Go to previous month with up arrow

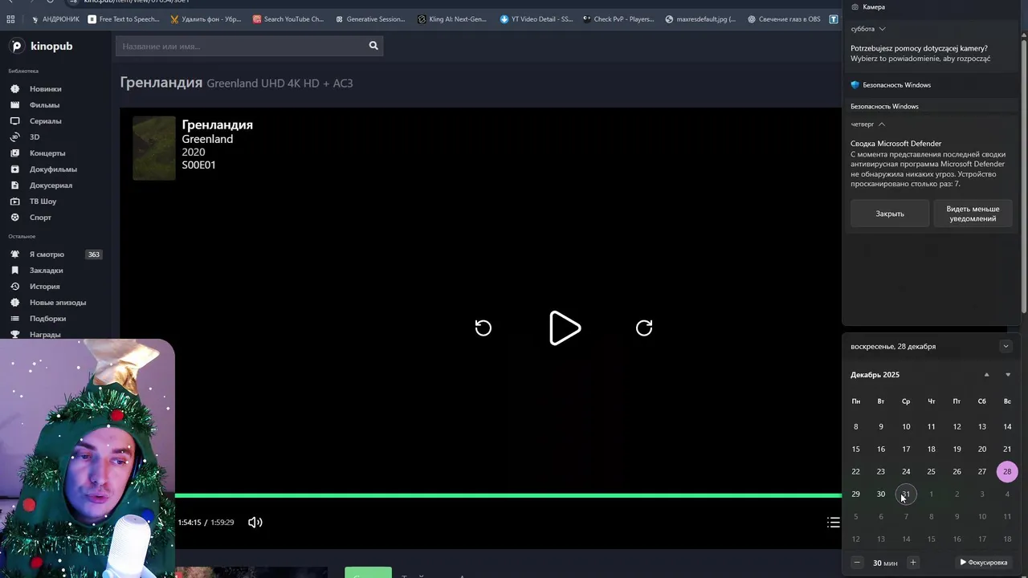click(987, 375)
